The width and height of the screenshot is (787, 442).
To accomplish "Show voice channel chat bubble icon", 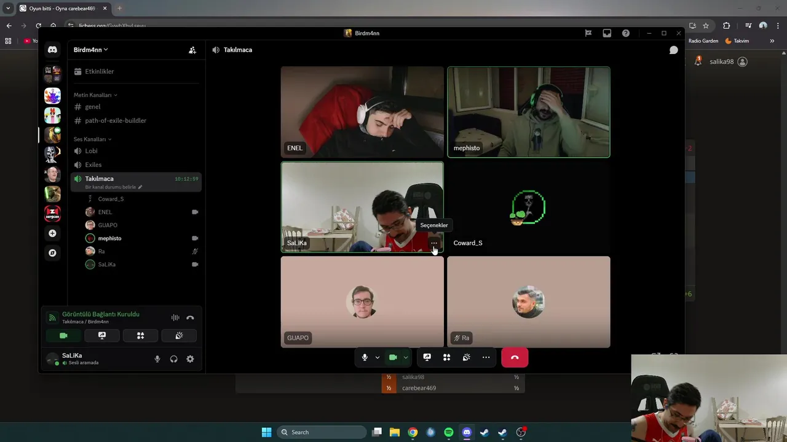I will pyautogui.click(x=674, y=50).
